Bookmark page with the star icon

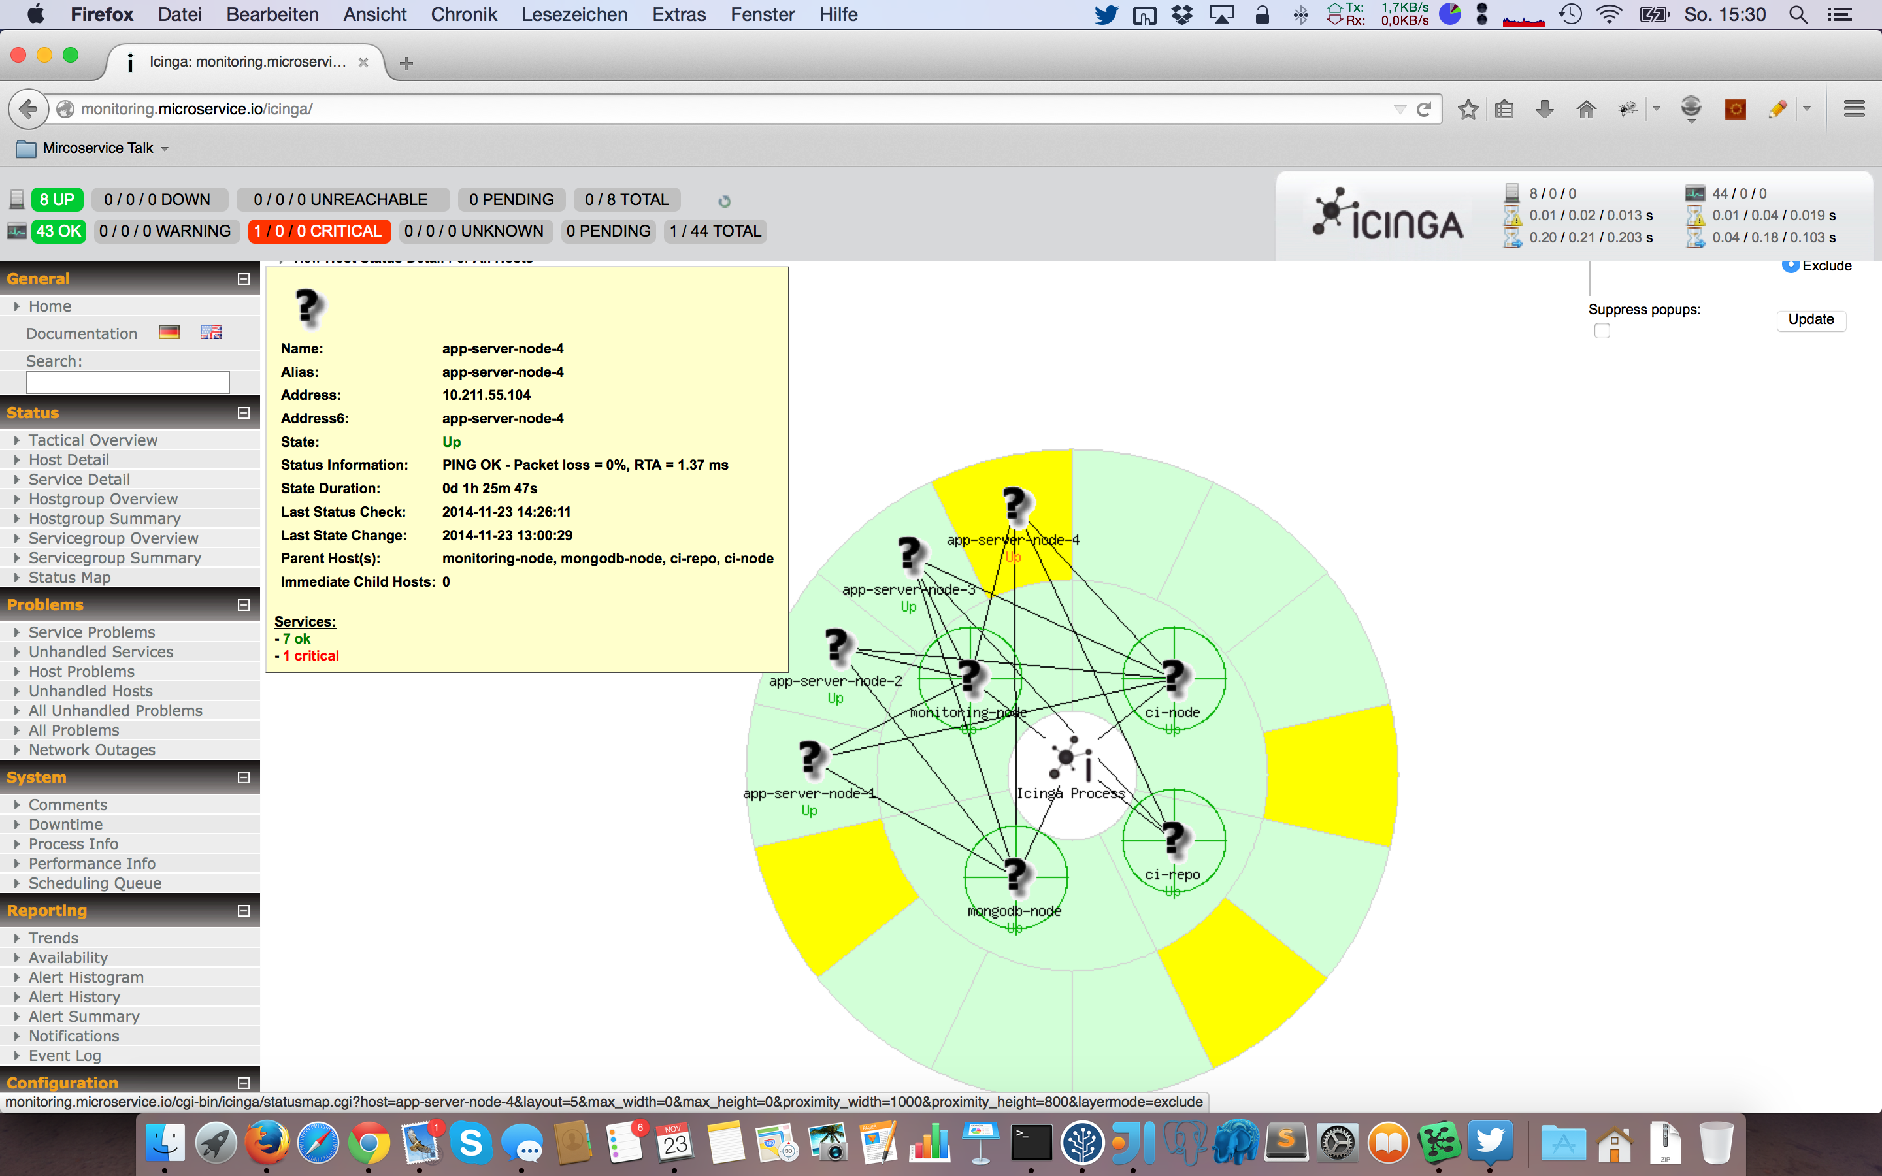(x=1468, y=109)
